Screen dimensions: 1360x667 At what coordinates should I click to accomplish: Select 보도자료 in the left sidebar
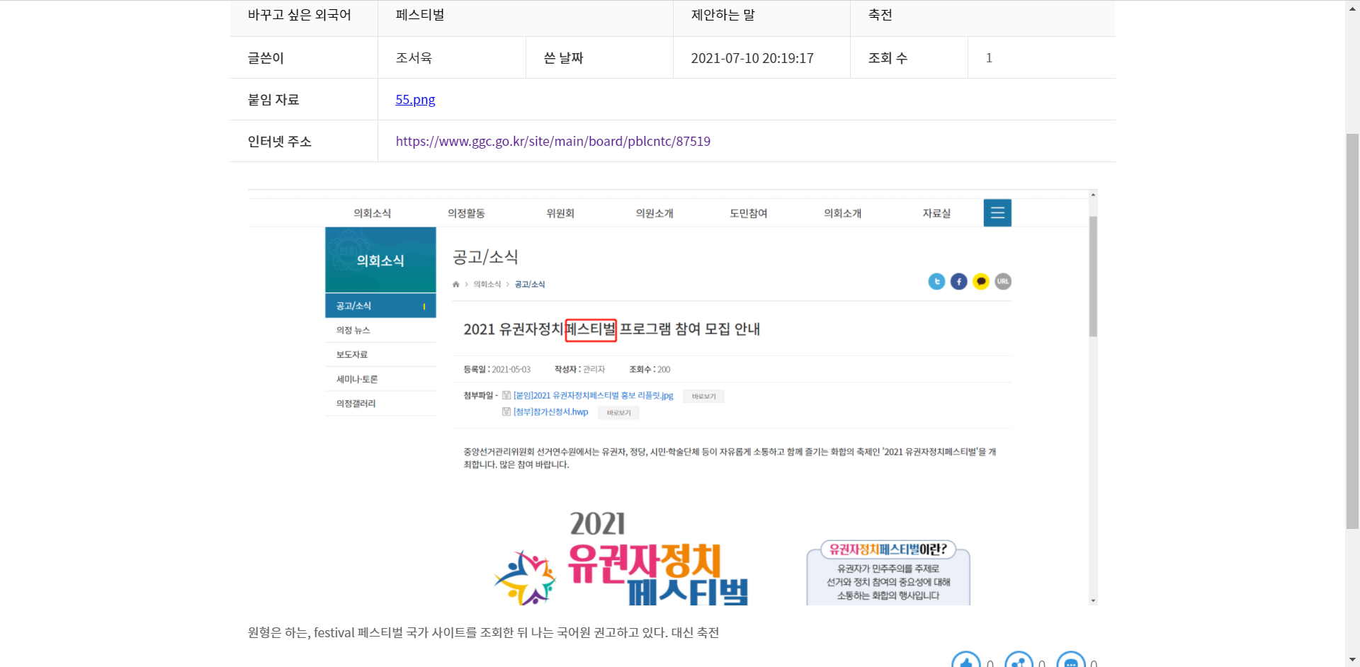[x=352, y=355]
